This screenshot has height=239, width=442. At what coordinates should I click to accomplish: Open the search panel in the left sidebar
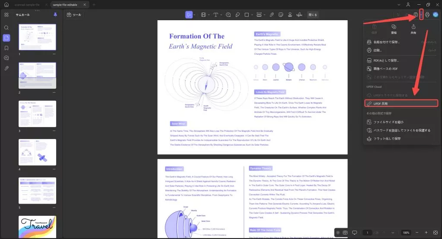click(6, 28)
